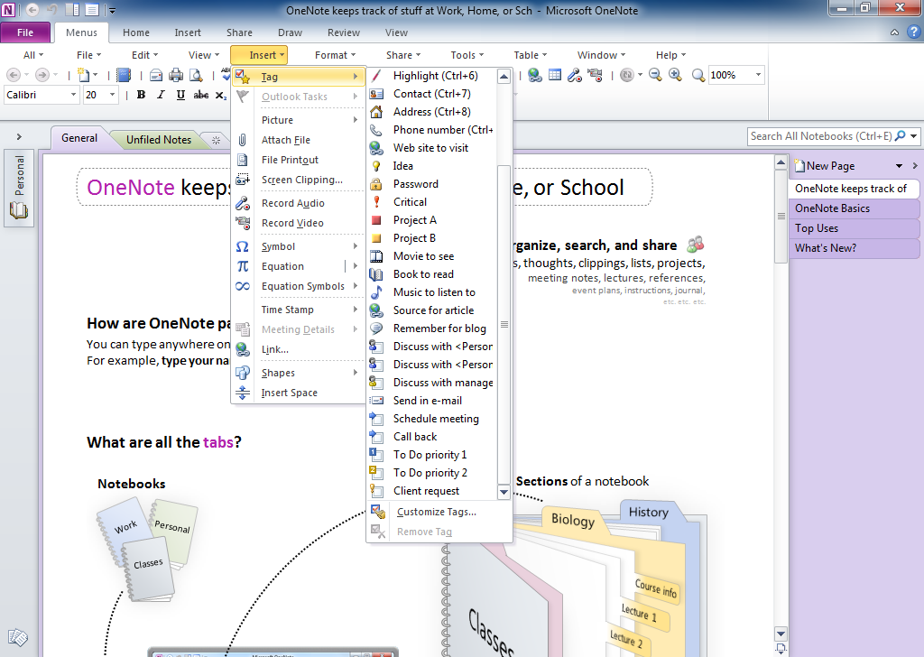Open the What's New? page
Screen dimensions: 924x657
point(854,248)
